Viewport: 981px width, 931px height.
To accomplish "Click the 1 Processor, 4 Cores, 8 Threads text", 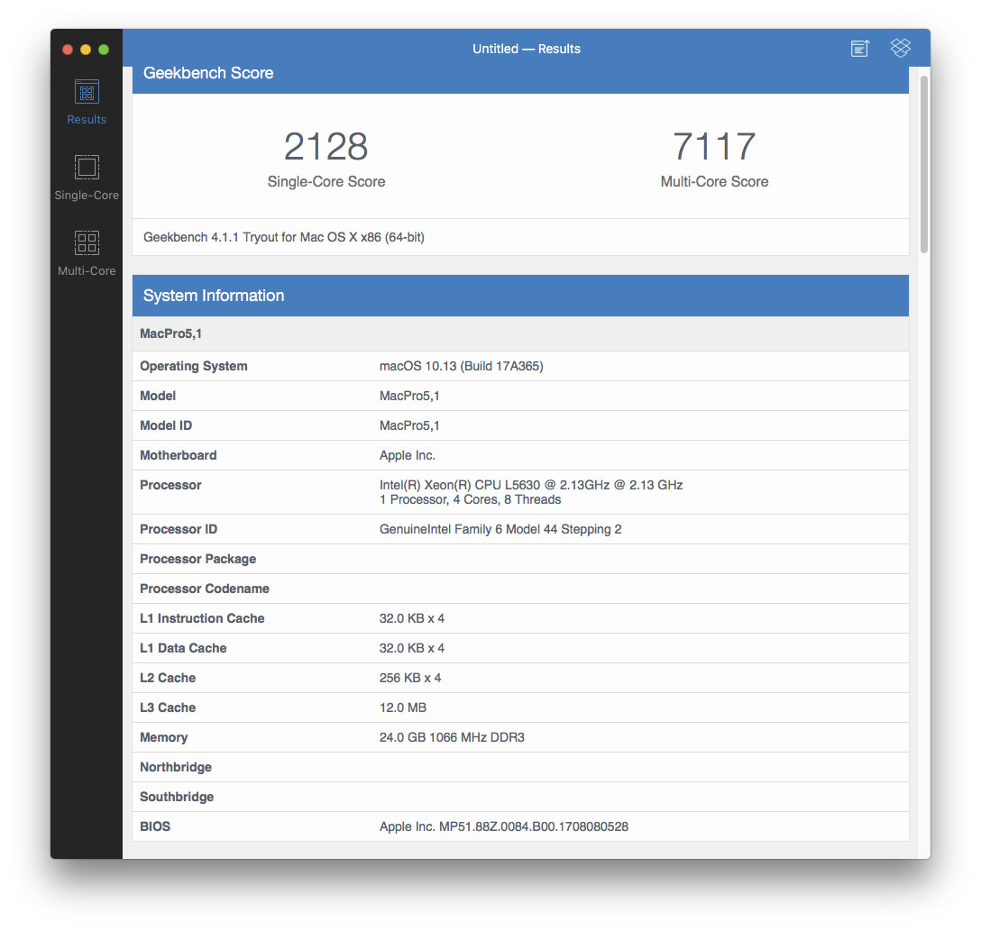I will (x=470, y=499).
